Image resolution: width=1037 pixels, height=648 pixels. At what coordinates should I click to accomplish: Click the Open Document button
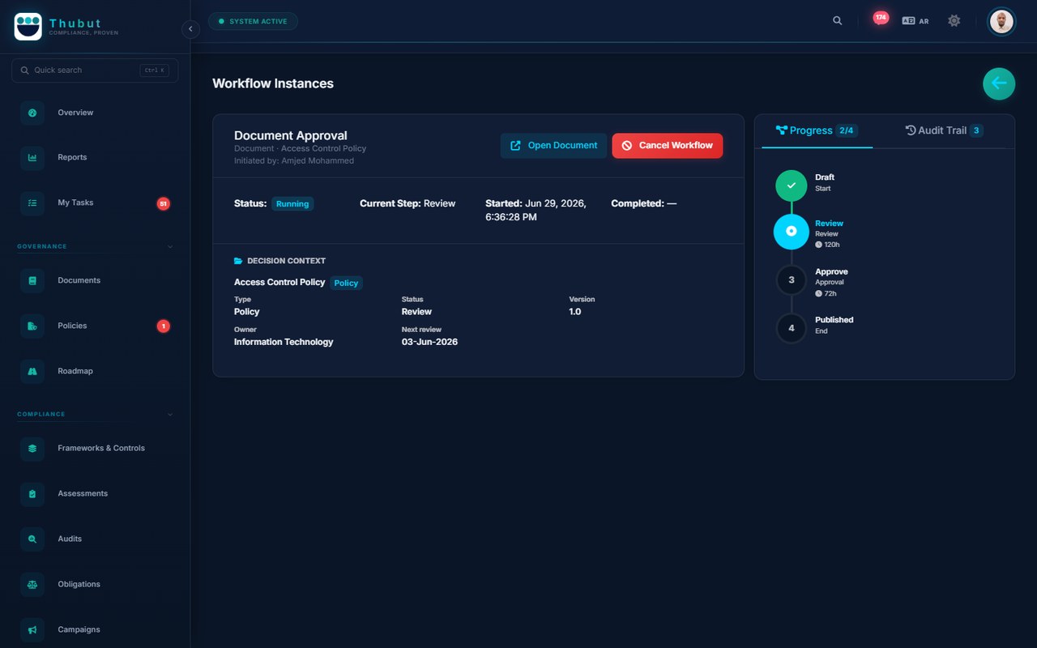(x=553, y=146)
